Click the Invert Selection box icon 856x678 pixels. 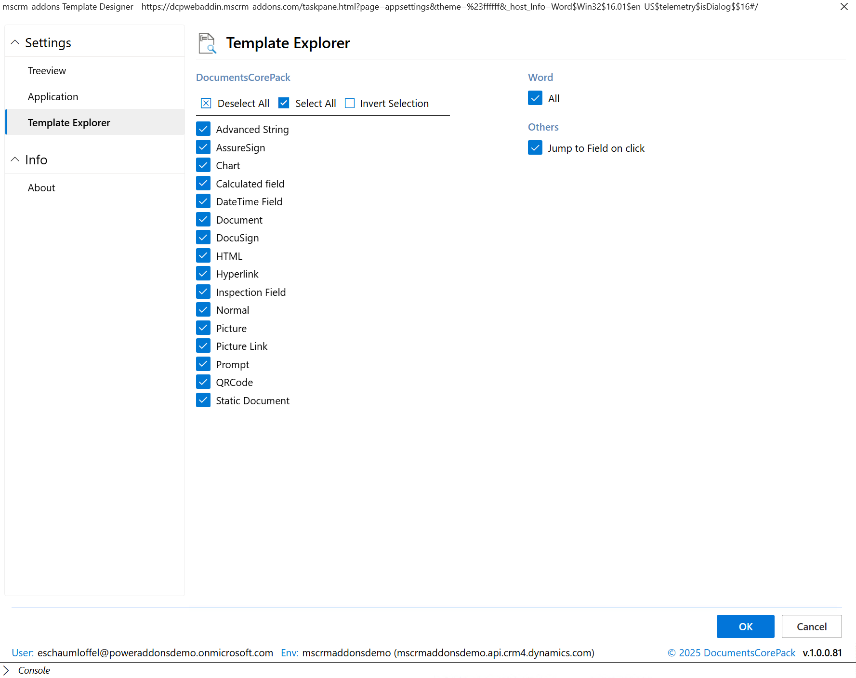[x=350, y=103]
